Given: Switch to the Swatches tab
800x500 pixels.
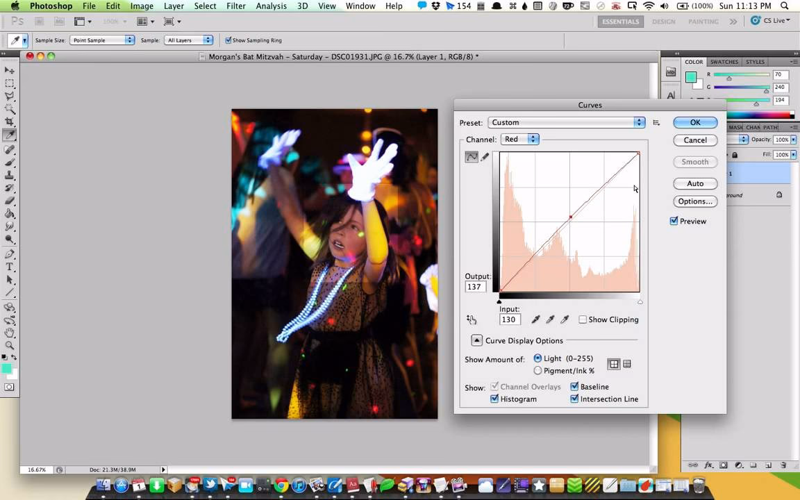Looking at the screenshot, I should pyautogui.click(x=724, y=62).
